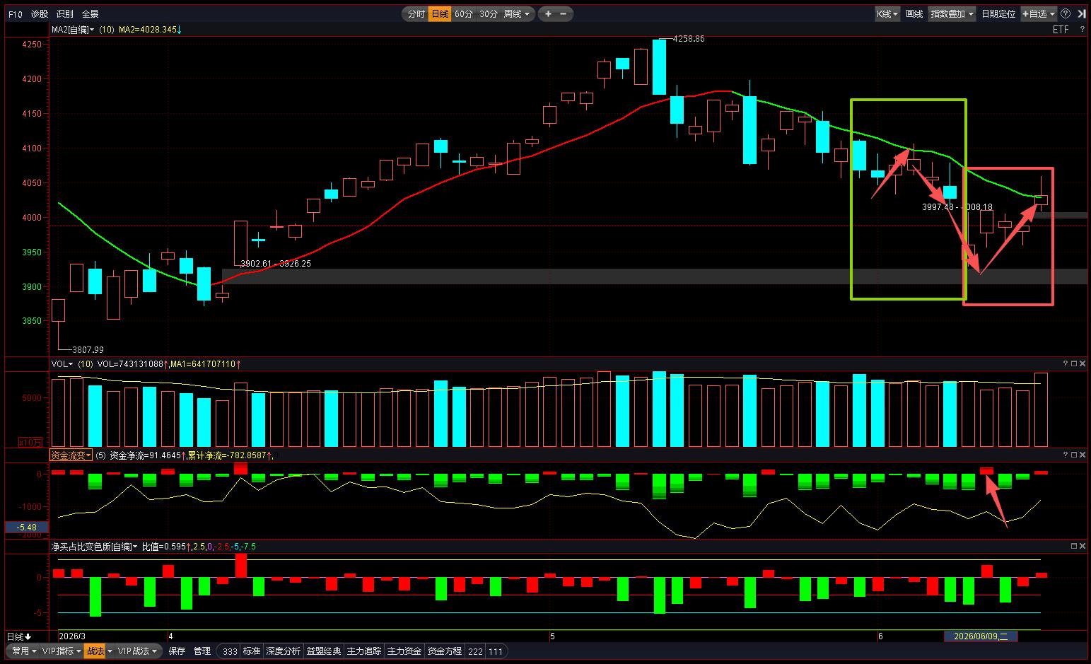Image resolution: width=1091 pixels, height=664 pixels.
Task: Open the 常用 indicators dropdown
Action: point(23,651)
